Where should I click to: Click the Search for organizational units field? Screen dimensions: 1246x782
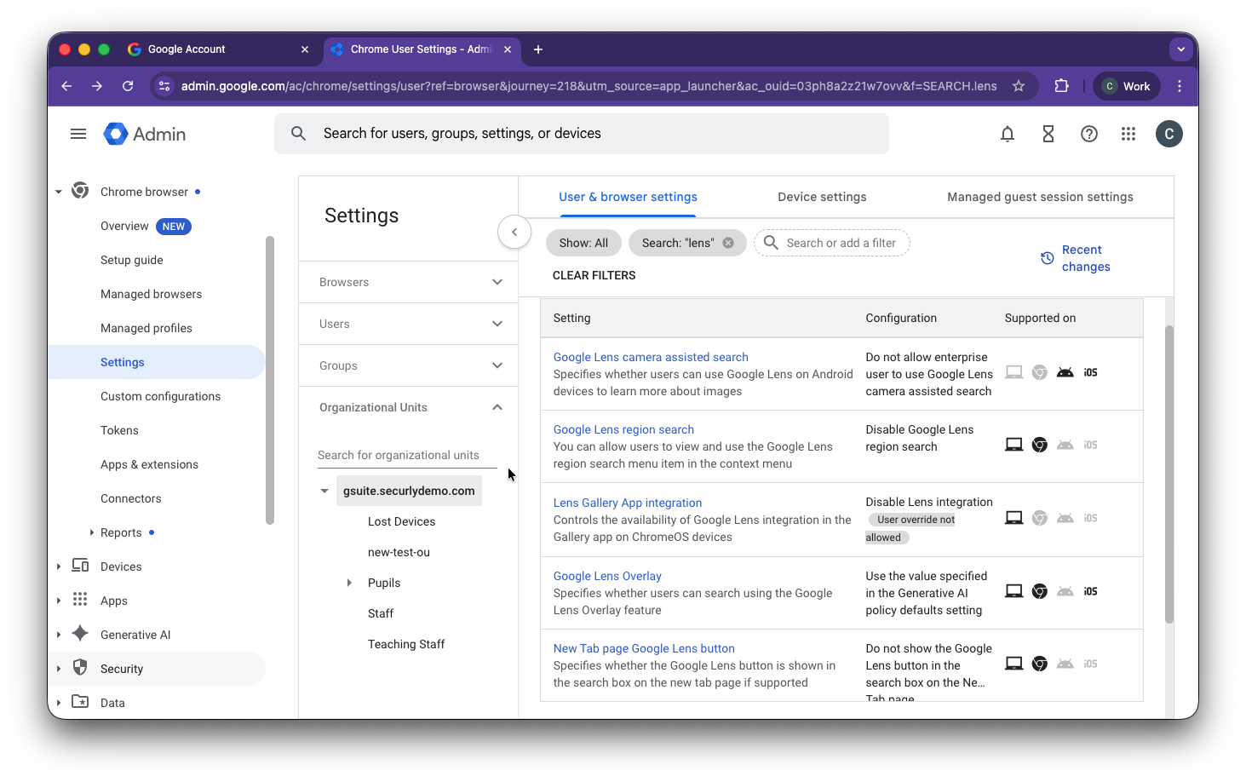tap(407, 455)
